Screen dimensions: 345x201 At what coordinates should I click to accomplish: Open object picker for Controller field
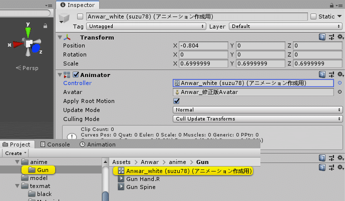(339, 83)
